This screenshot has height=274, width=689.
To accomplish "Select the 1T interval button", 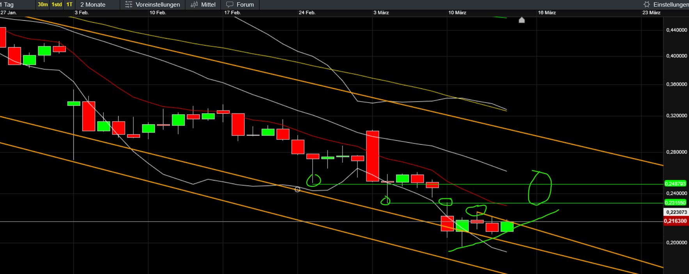I will click(69, 4).
